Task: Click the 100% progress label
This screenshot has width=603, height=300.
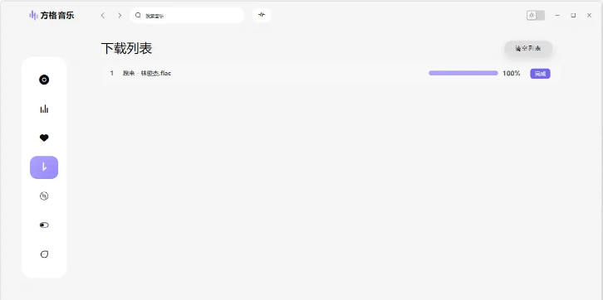Action: coord(512,73)
